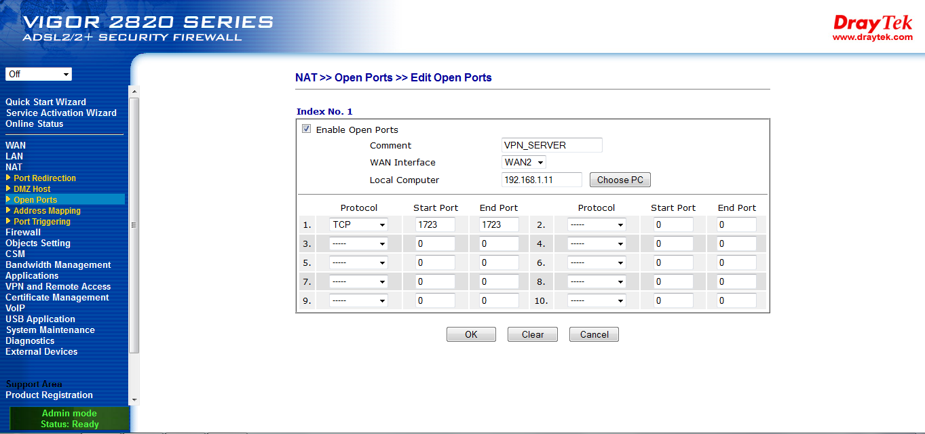Click the DrayTek logo in header

(x=873, y=22)
